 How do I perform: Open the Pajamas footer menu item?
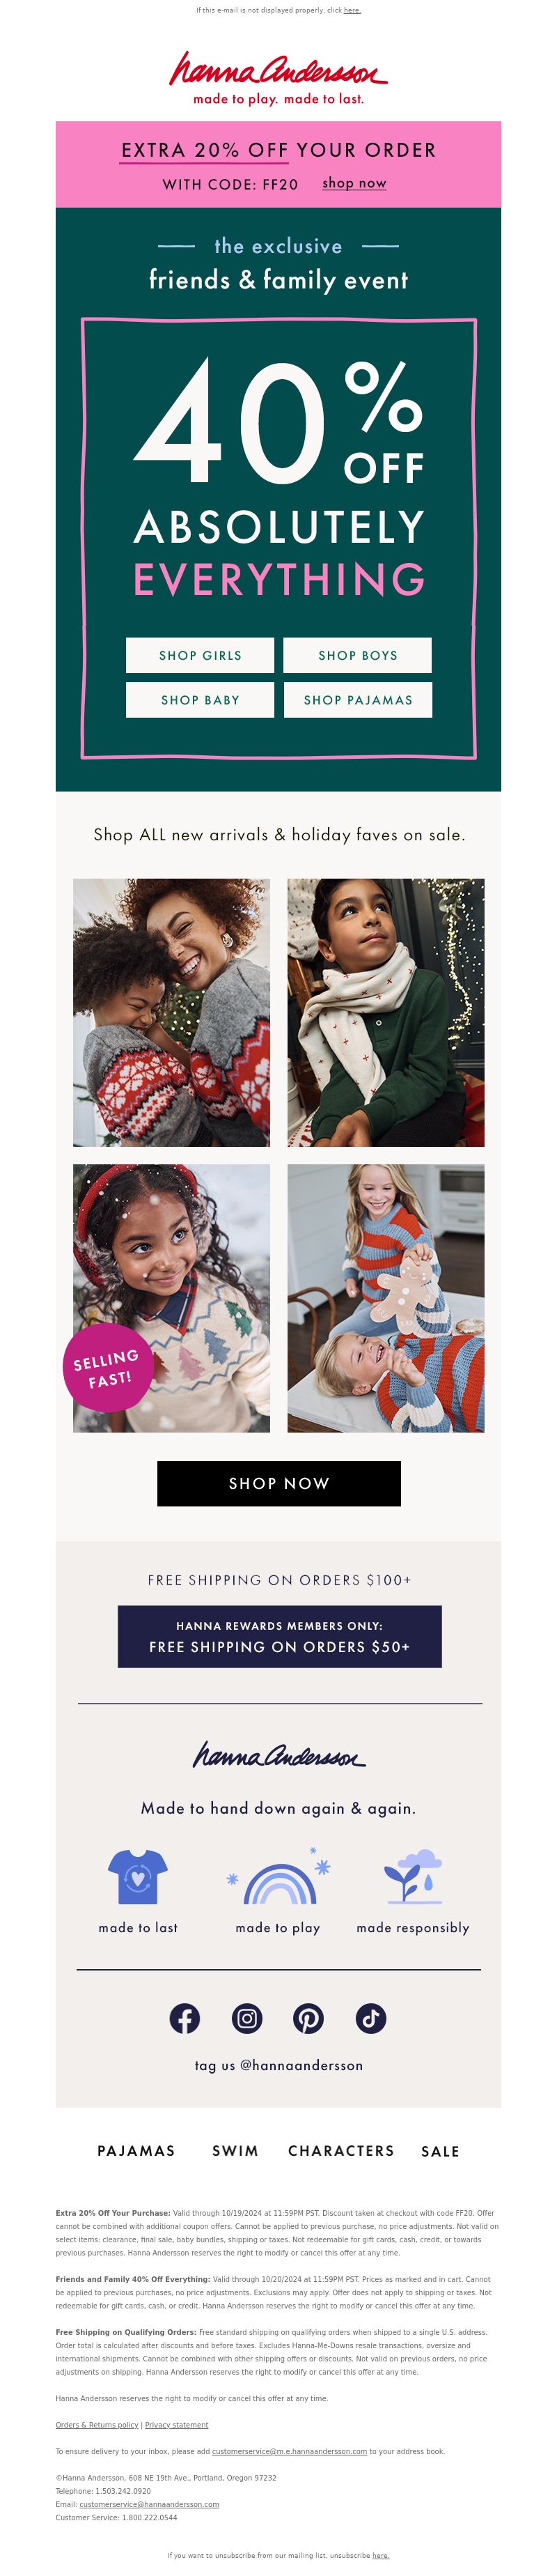point(136,2151)
